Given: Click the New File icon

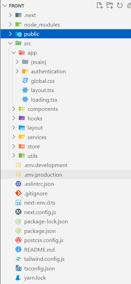Looking at the screenshot, I should coord(100,5).
